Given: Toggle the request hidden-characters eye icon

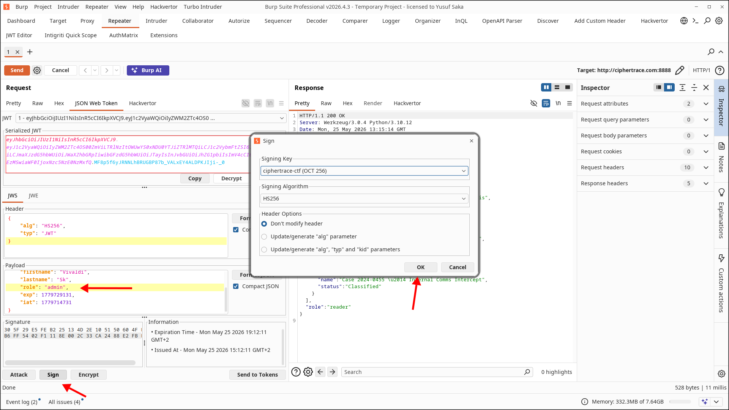Looking at the screenshot, I should point(246,103).
